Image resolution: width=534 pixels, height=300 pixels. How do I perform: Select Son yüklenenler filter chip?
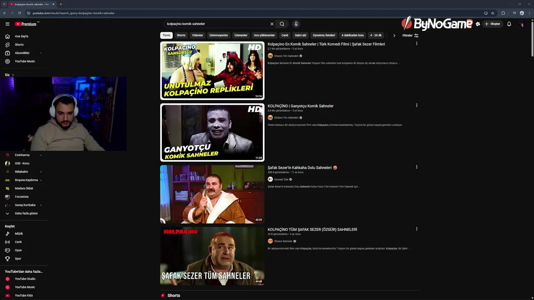(x=264, y=35)
